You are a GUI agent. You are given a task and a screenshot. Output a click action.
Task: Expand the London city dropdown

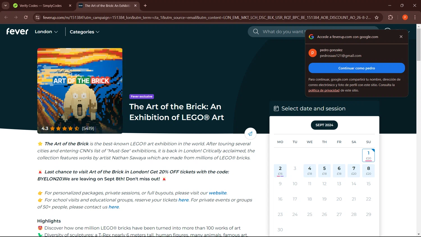click(x=46, y=32)
